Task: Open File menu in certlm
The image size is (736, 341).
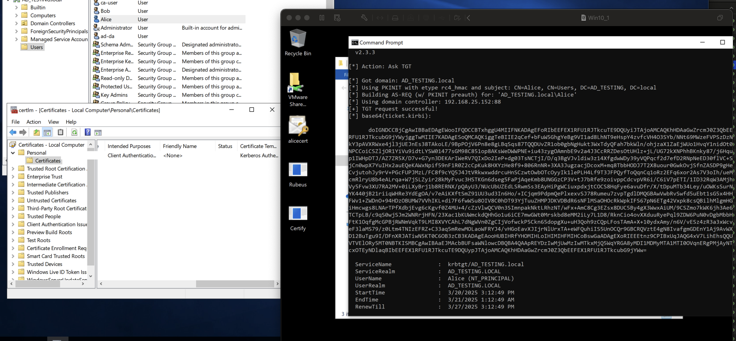Action: click(x=15, y=122)
